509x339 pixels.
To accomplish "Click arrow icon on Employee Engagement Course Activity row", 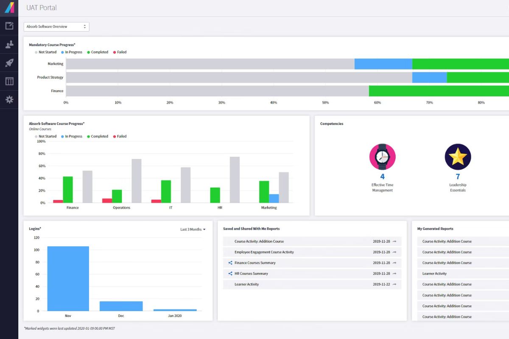I will tap(394, 252).
